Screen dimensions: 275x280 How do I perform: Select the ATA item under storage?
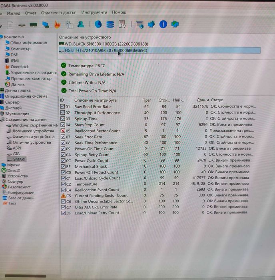pos(14,154)
